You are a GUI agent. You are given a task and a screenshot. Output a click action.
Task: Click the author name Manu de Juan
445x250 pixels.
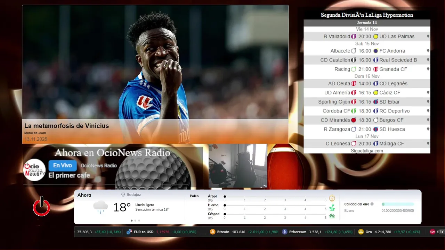pos(35,133)
